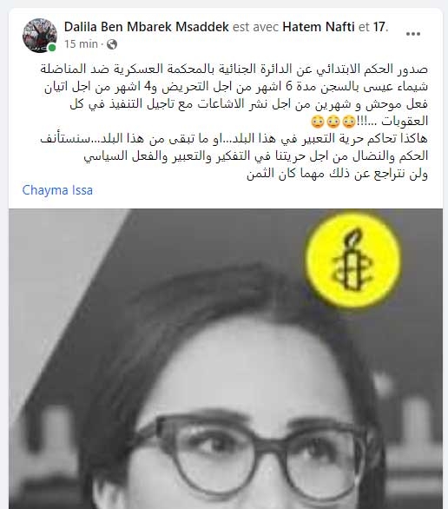Click the rightmost flushed face emoji
This screenshot has height=509, width=448.
[348, 122]
